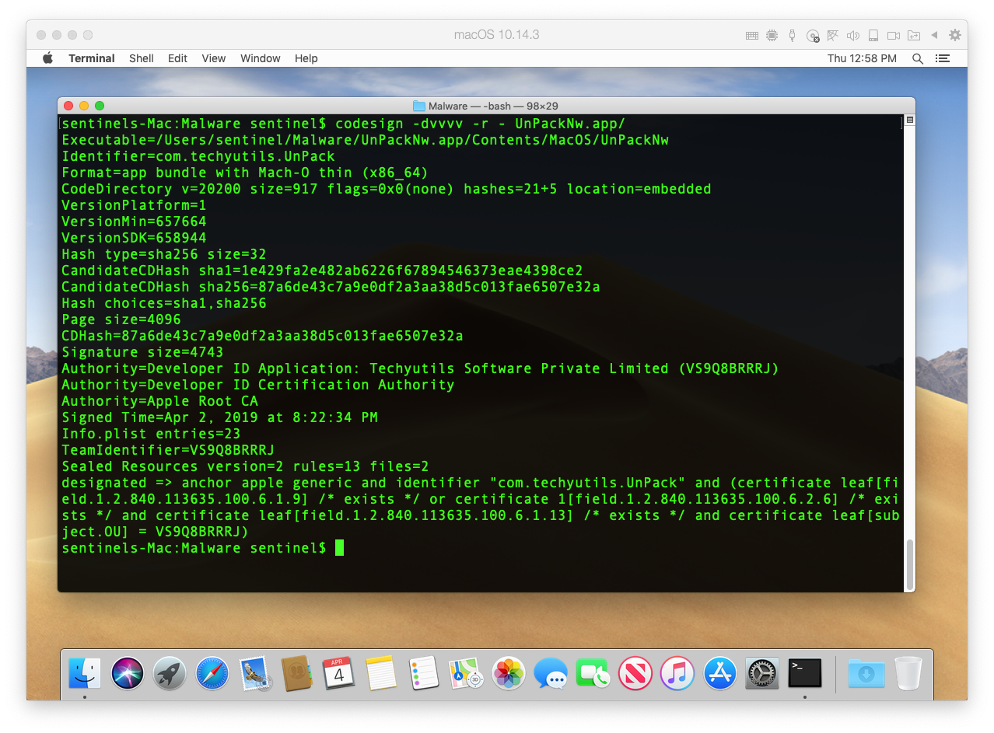Screen dimensions: 994x733
Task: Open the shared folder icon
Action: [914, 36]
